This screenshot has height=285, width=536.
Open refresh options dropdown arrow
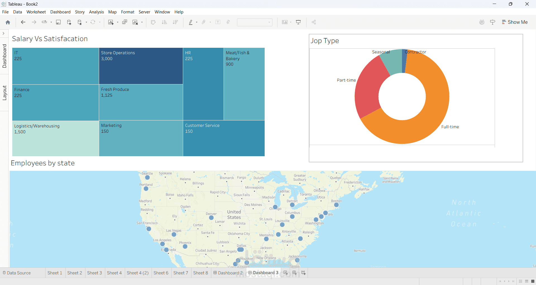100,22
